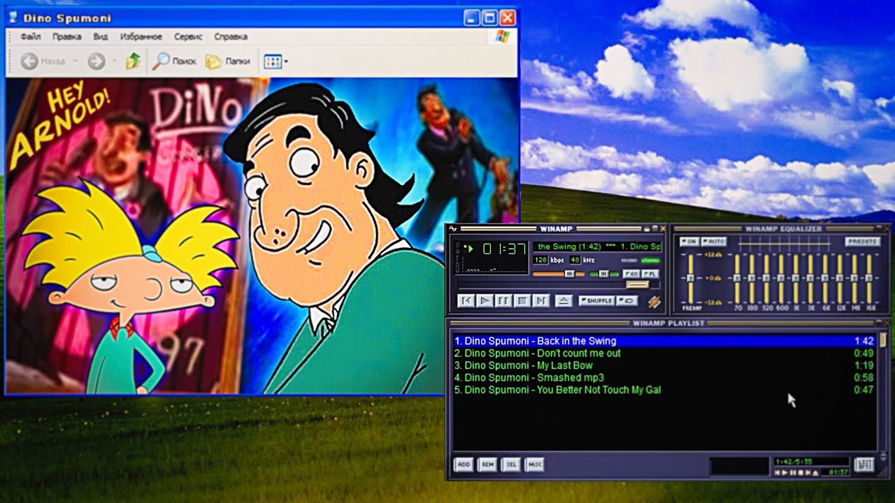This screenshot has width=895, height=503.
Task: Adjust the 70 Hz equalizer band slider
Action: (x=738, y=278)
